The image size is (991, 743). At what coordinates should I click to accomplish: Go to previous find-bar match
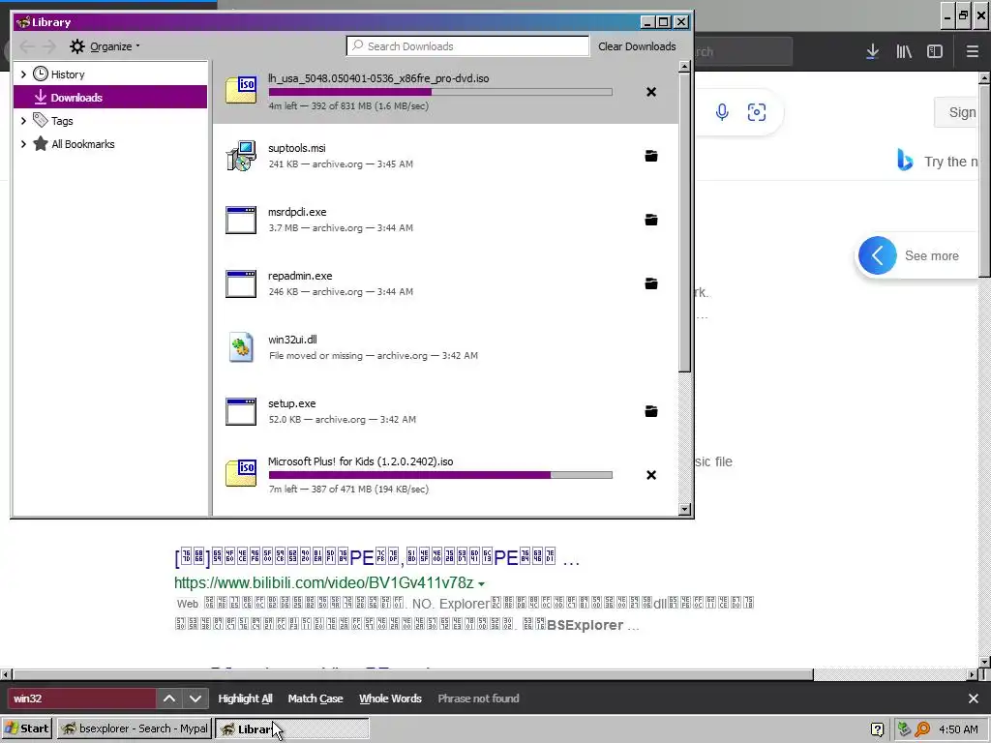(x=169, y=698)
